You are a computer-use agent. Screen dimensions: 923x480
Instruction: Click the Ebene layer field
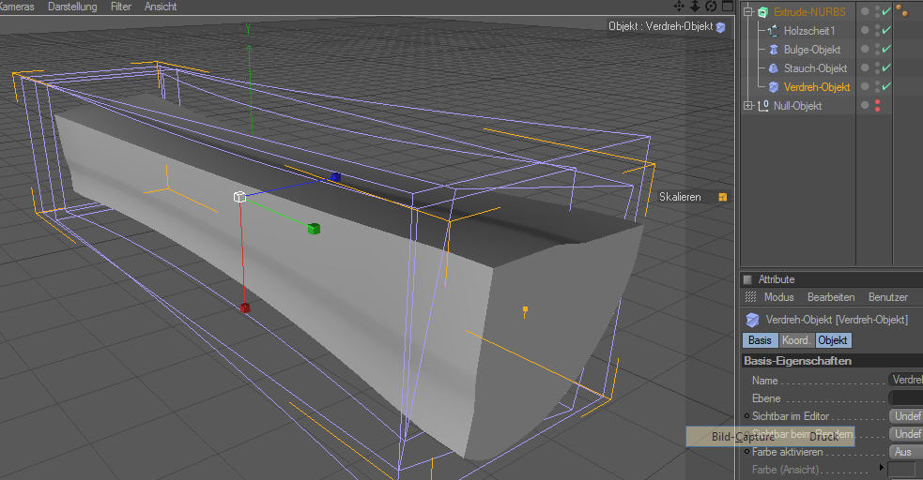906,397
